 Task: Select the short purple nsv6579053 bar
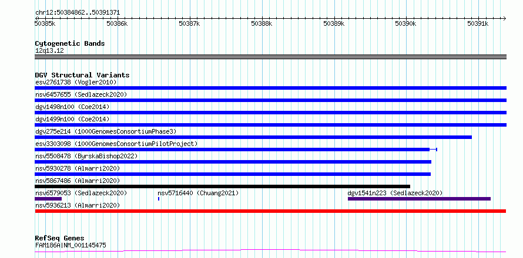point(48,199)
